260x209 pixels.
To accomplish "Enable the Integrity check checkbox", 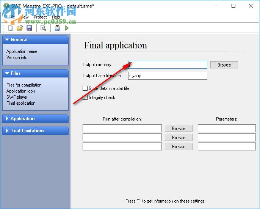I will [85, 98].
